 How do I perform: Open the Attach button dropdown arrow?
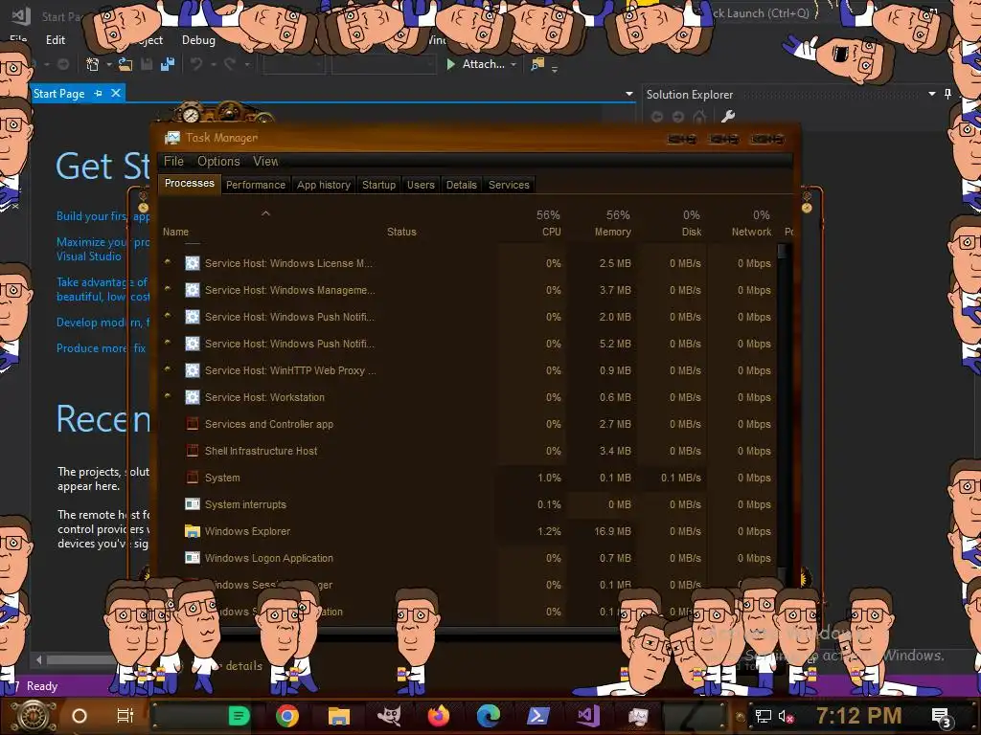pos(513,64)
